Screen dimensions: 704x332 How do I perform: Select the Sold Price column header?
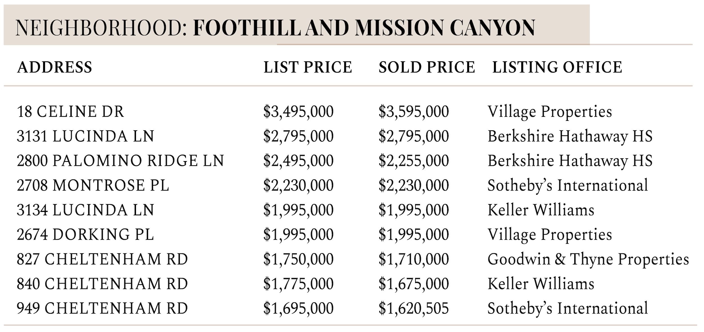[x=427, y=67]
